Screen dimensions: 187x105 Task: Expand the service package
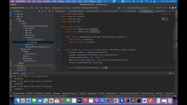click(24, 44)
